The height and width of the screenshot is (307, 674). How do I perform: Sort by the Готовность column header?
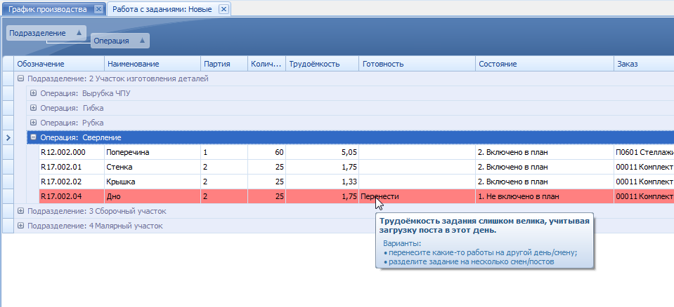[417, 64]
